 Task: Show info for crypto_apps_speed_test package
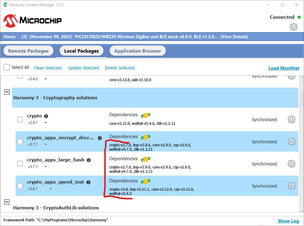(88, 182)
